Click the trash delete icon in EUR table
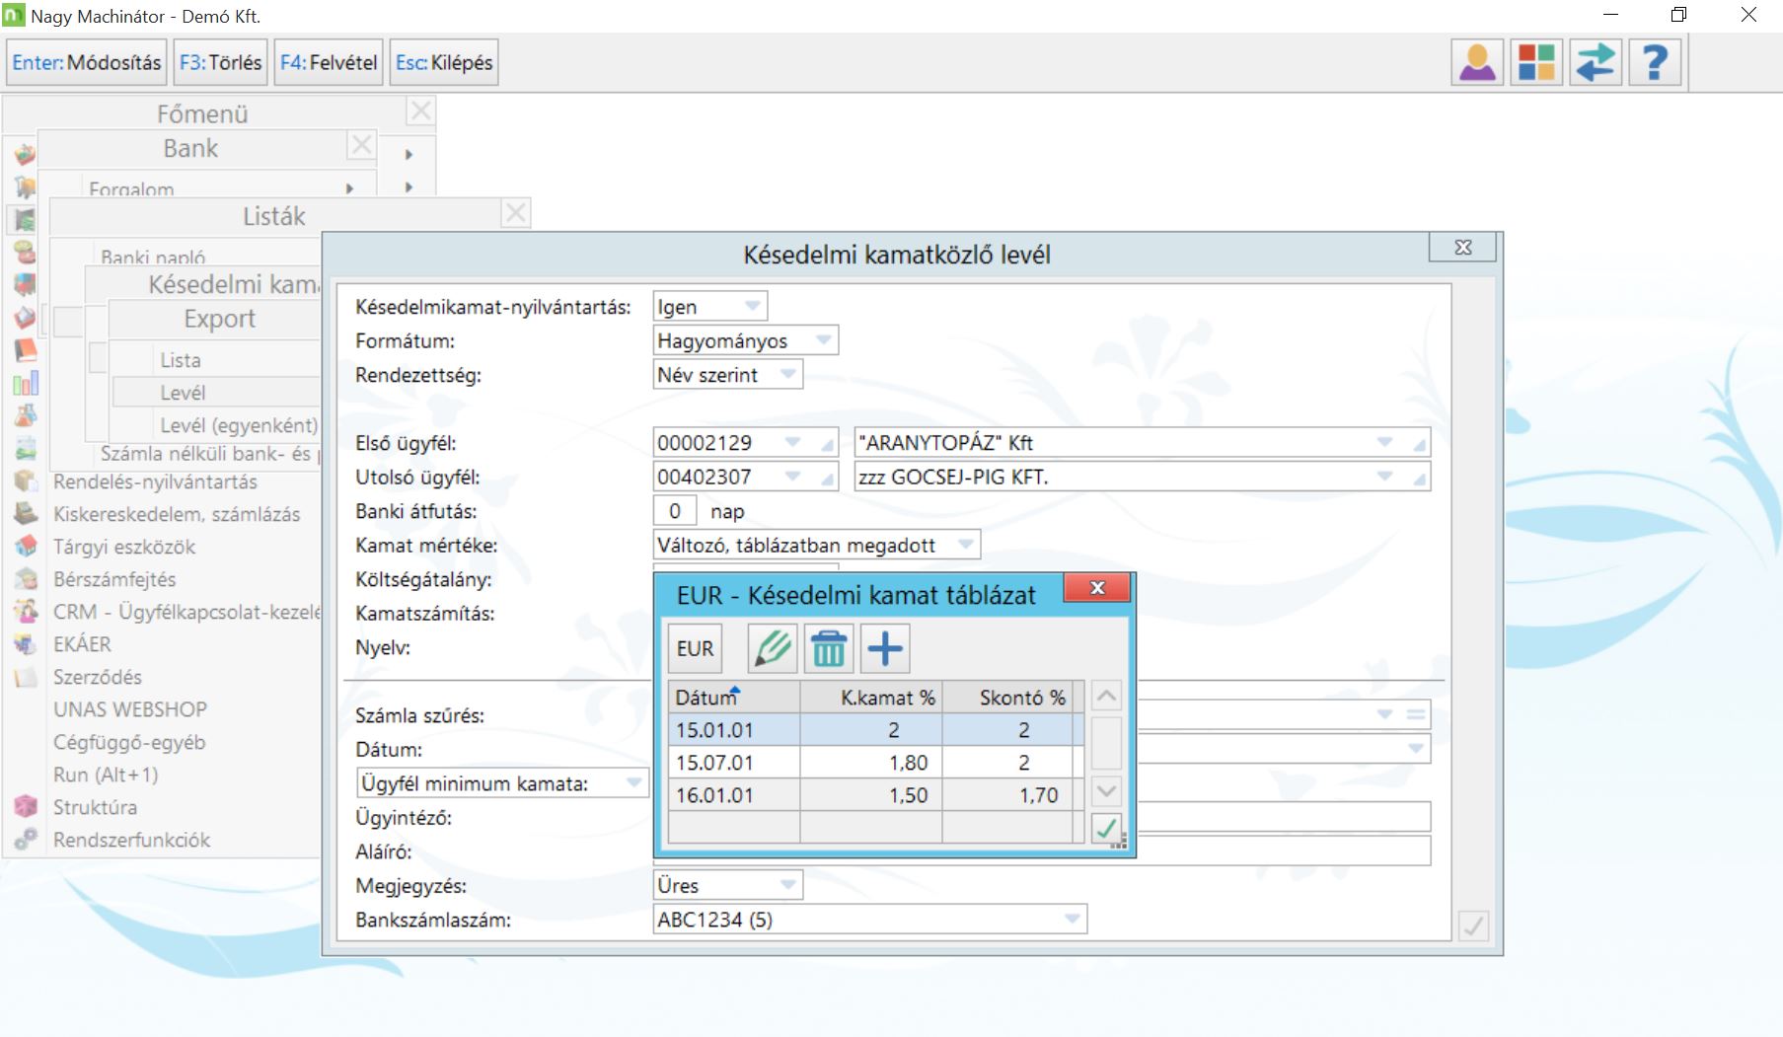 point(829,649)
